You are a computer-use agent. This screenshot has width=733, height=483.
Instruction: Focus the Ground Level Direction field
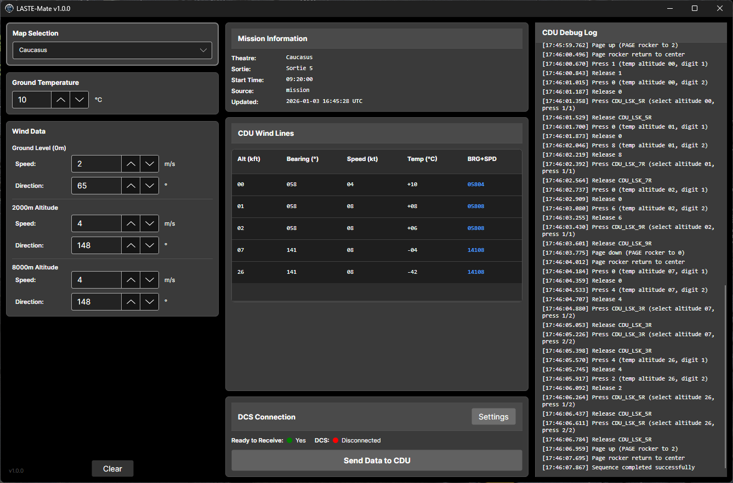(x=96, y=186)
